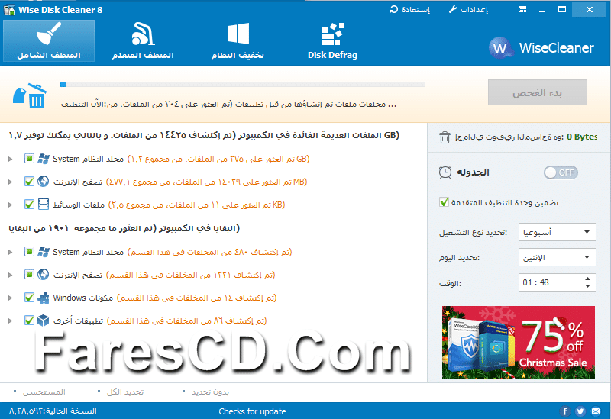Click the scanning status text under progress bar
Image resolution: width=611 pixels, height=419 pixels.
[x=228, y=104]
